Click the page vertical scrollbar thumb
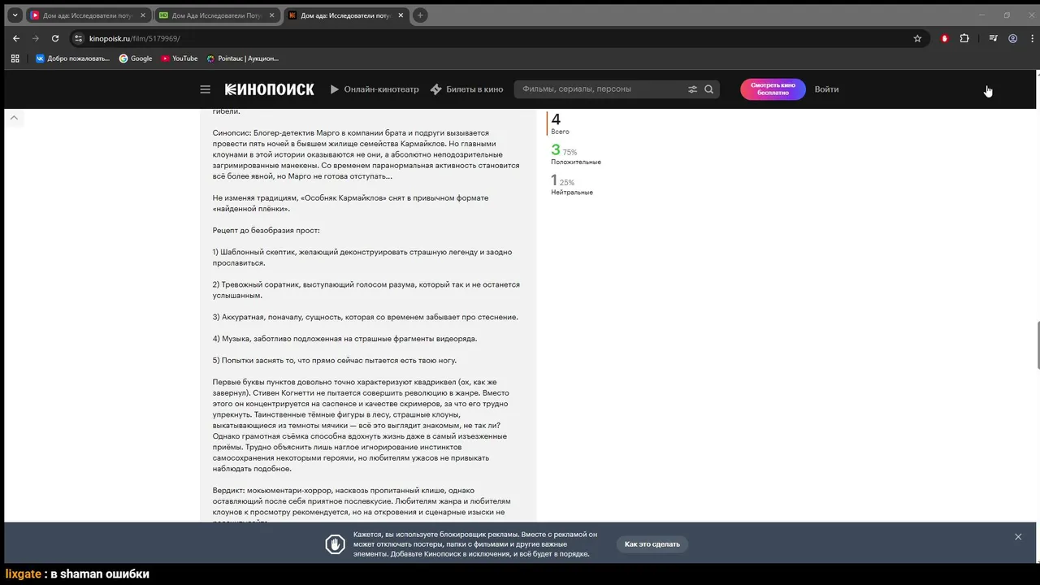Screen dimensions: 1040x585 click(1037, 344)
